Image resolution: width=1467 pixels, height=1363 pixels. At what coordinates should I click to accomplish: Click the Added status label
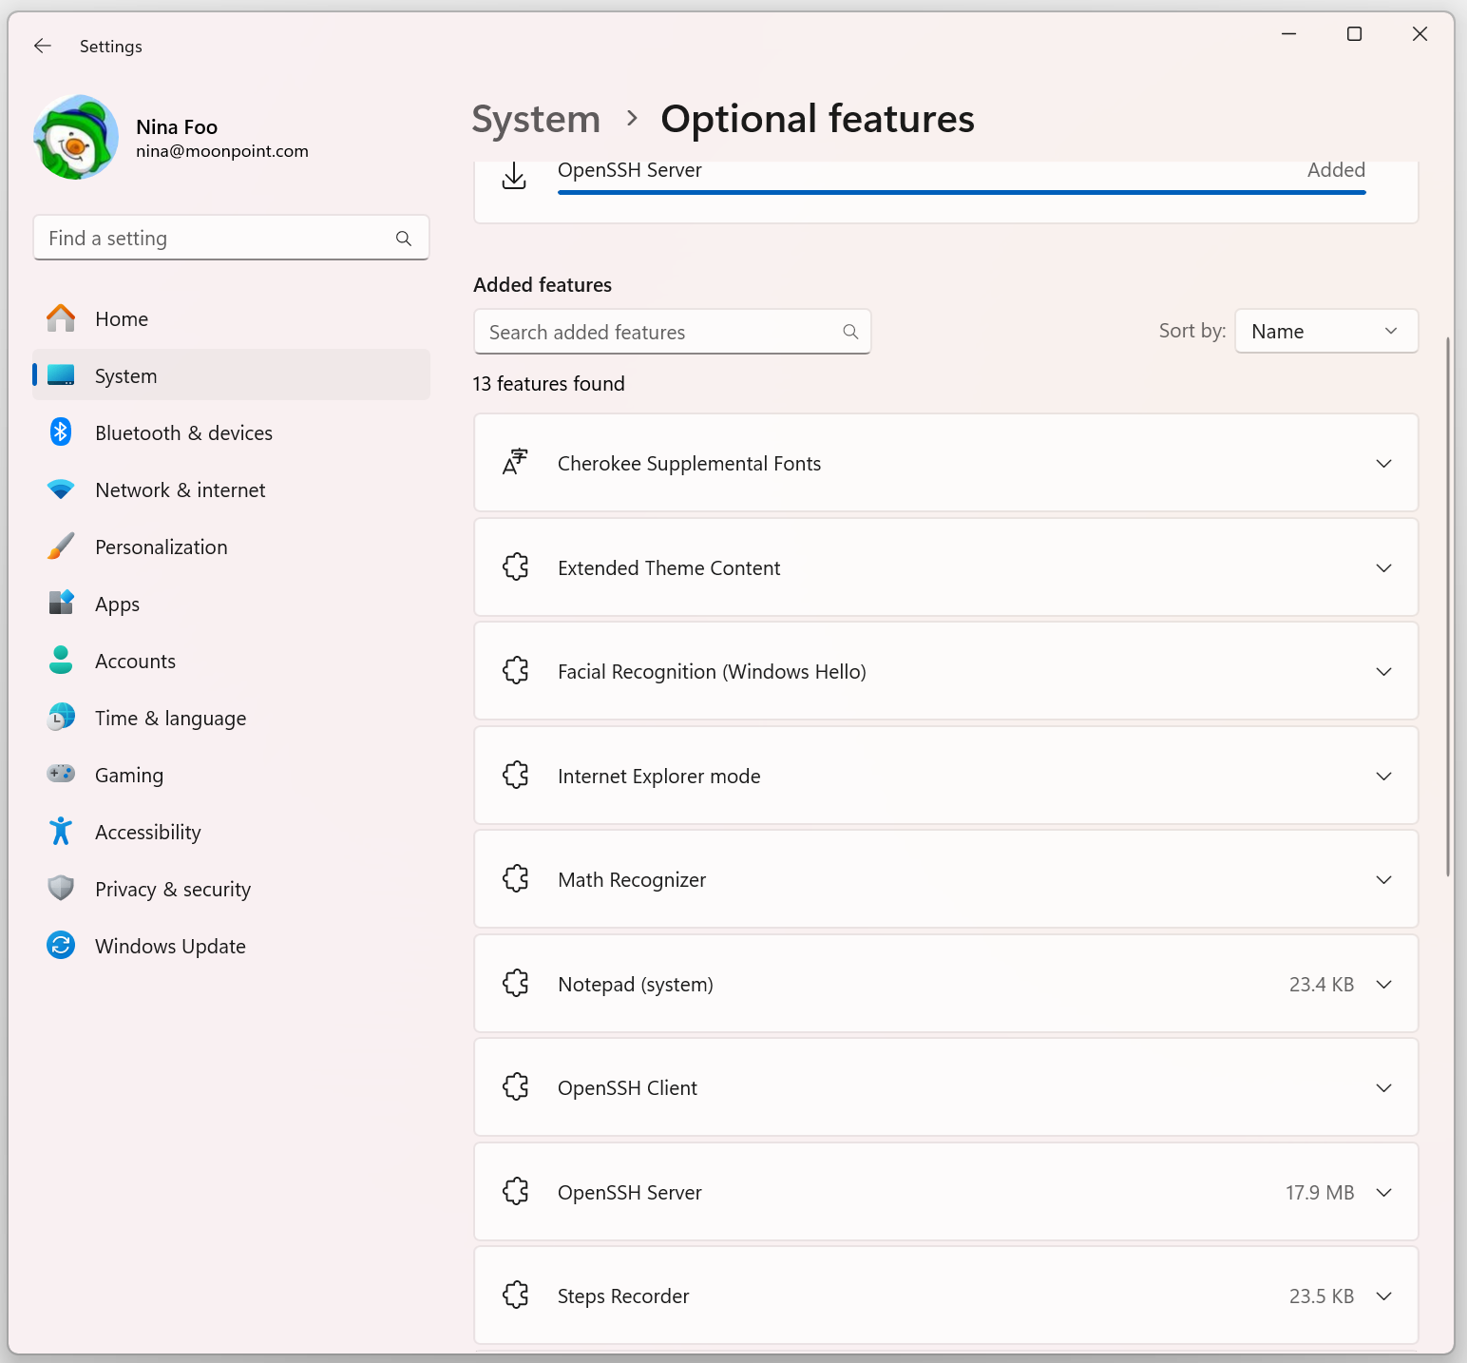[1336, 170]
